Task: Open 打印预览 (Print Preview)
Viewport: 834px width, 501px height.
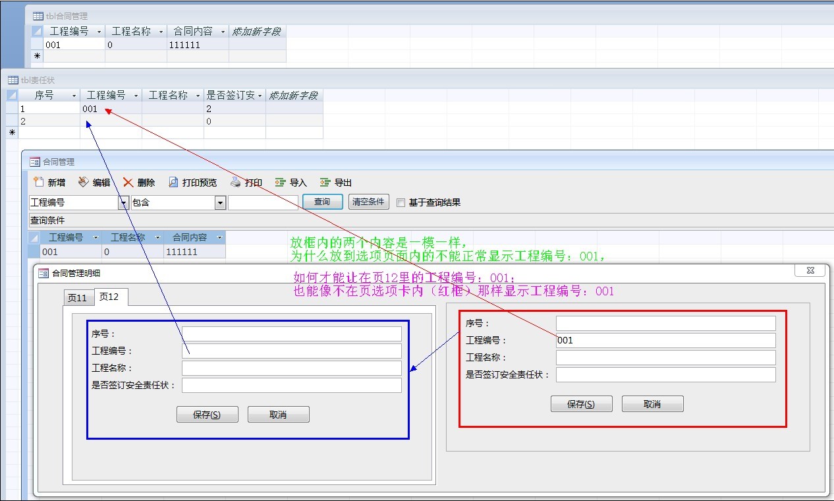Action: point(173,183)
